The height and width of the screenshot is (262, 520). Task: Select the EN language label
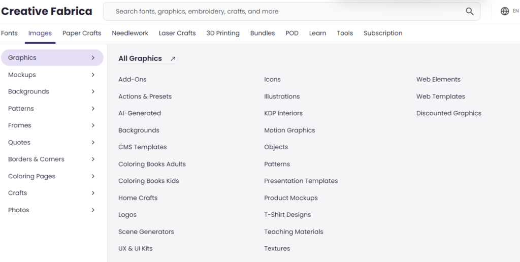click(516, 11)
